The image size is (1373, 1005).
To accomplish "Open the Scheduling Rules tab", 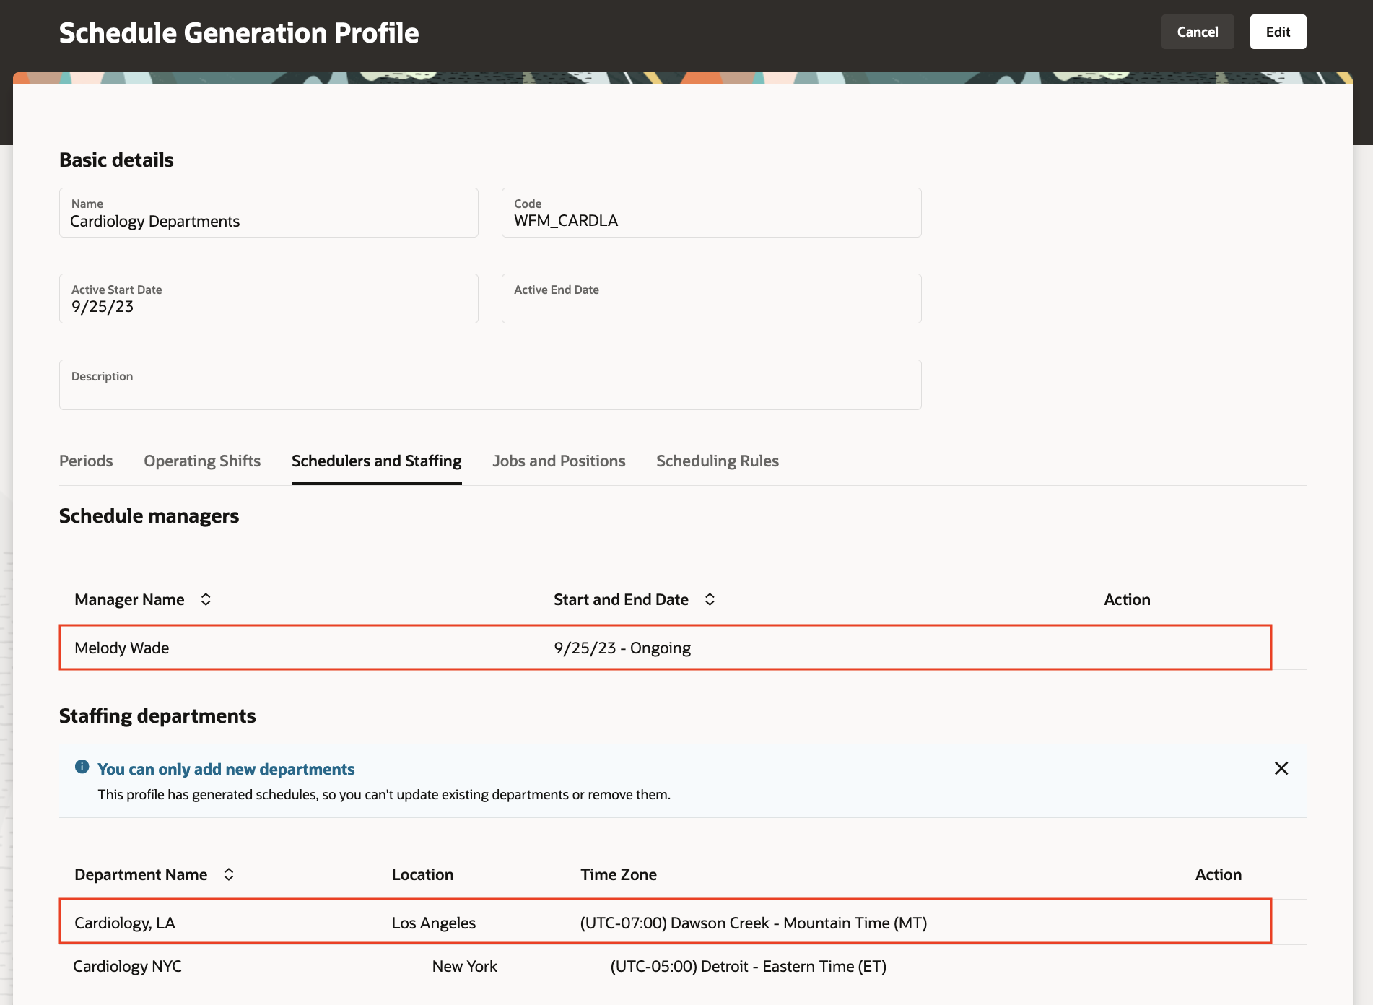I will 717,461.
